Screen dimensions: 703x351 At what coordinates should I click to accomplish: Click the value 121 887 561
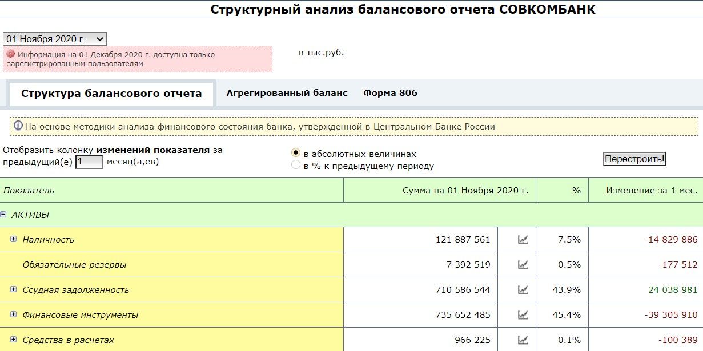pyautogui.click(x=463, y=240)
